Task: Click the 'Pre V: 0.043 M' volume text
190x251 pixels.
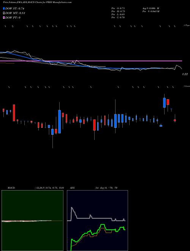Action: click(151, 11)
